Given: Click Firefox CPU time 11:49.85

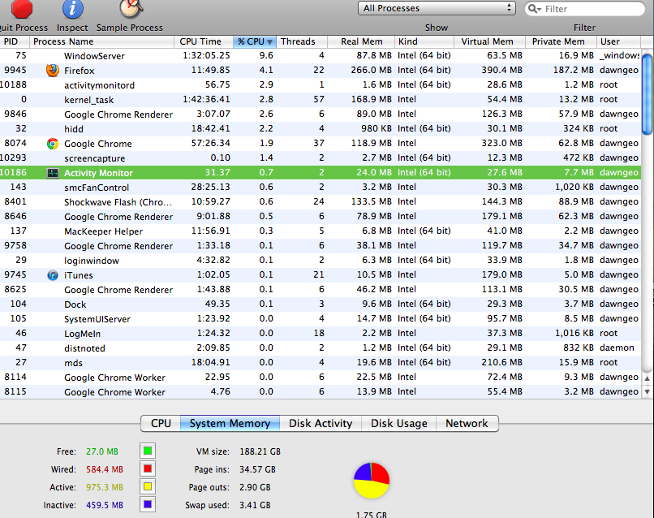Looking at the screenshot, I should coord(211,70).
